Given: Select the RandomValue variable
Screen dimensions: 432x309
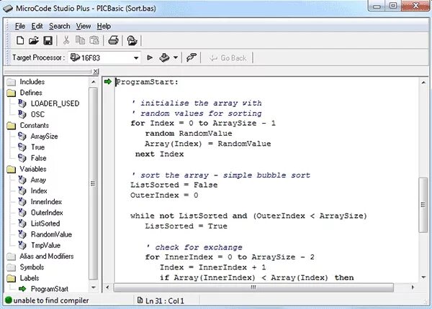Looking at the screenshot, I should point(45,234).
